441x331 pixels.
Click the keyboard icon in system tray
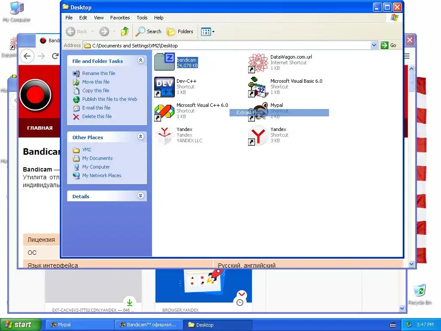393,325
